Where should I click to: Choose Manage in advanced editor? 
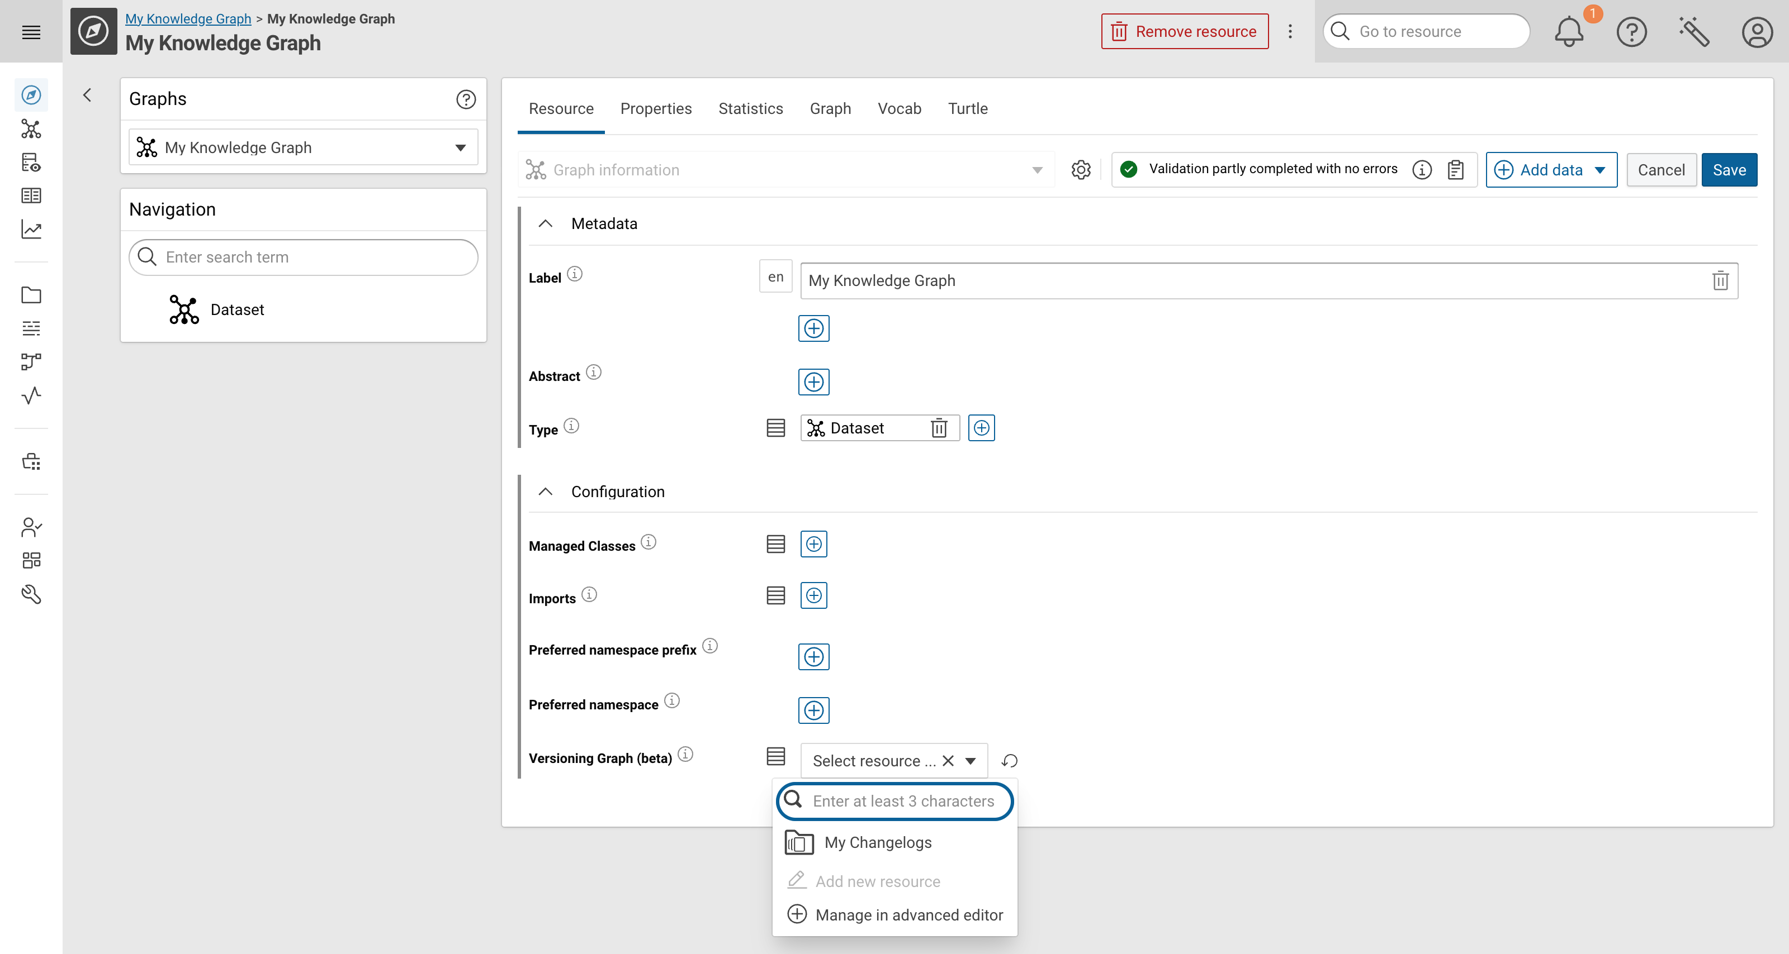[x=894, y=914]
